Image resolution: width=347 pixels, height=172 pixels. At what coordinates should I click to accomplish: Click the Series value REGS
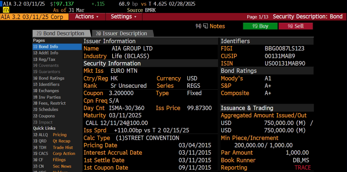point(194,86)
